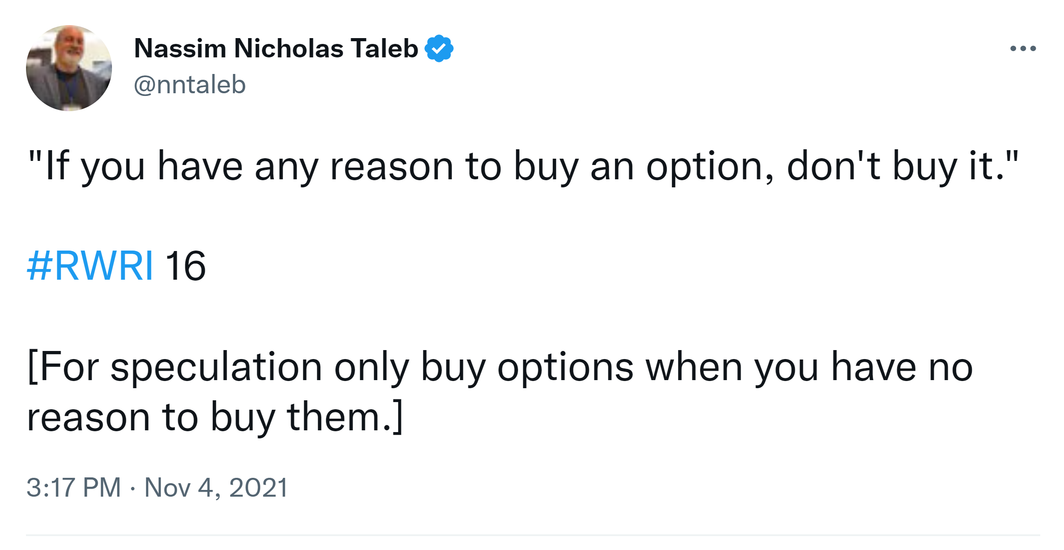Screen dimensions: 1064x550
Task: Click the blue verified checkmark badge
Action: (x=439, y=48)
